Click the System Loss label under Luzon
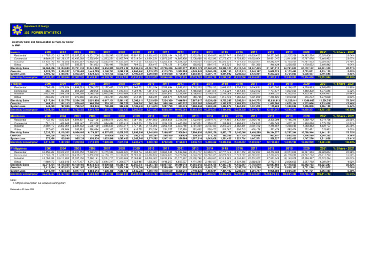The width and height of the screenshot is (366, 259). 18,74
